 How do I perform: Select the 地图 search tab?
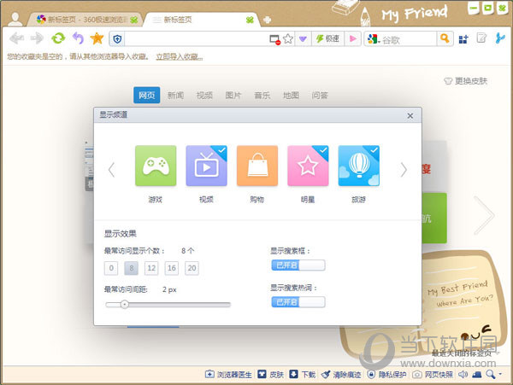[291, 96]
